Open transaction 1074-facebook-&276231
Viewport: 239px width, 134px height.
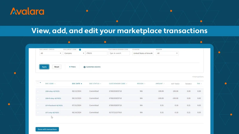[x=54, y=105]
